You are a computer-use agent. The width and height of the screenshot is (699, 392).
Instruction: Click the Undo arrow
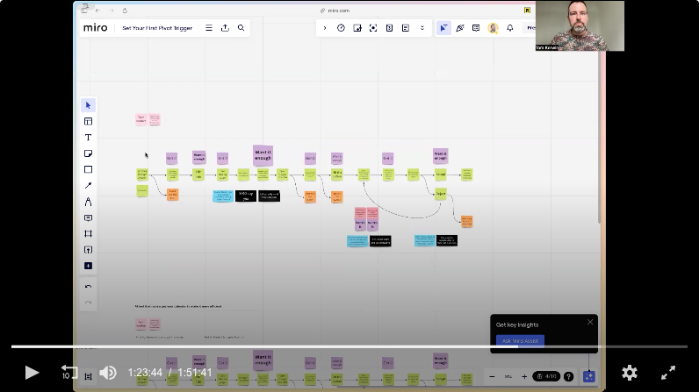89,287
